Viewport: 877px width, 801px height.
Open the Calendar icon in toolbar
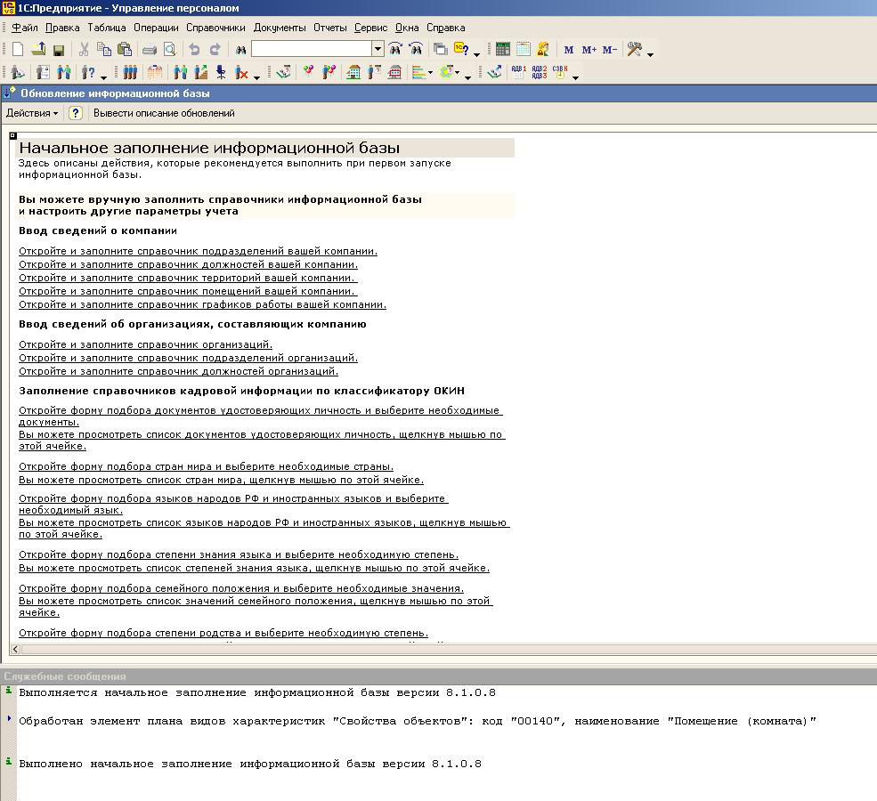coord(524,50)
